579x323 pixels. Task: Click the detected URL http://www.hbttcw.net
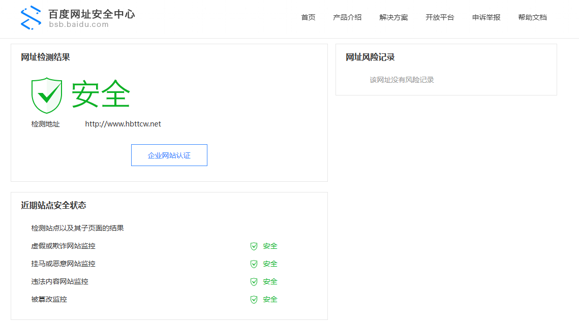[123, 124]
